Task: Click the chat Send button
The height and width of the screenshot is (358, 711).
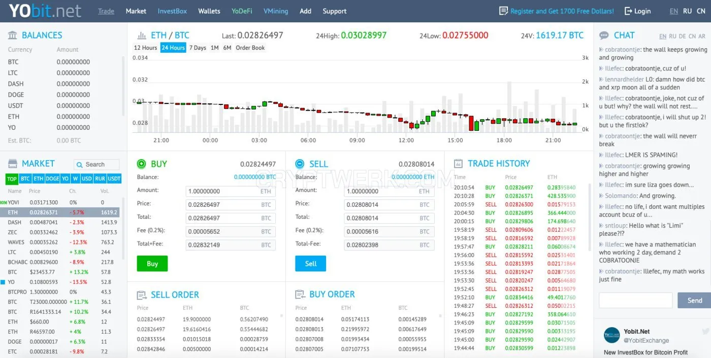Action: pos(694,300)
